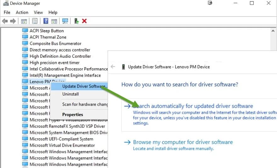
Task: Open the Action menu
Action: (22, 12)
